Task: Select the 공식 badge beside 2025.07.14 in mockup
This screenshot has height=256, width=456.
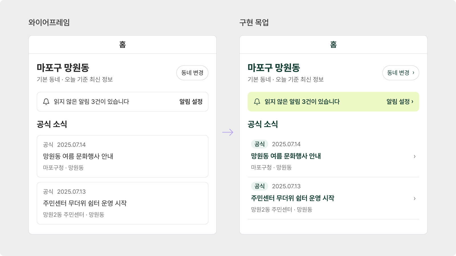Action: (x=260, y=144)
